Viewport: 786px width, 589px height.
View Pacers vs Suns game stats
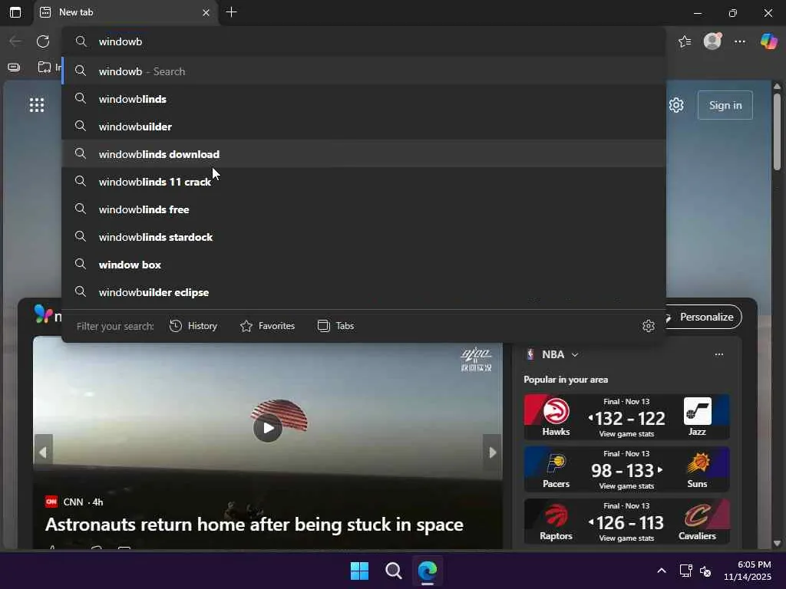(626, 485)
